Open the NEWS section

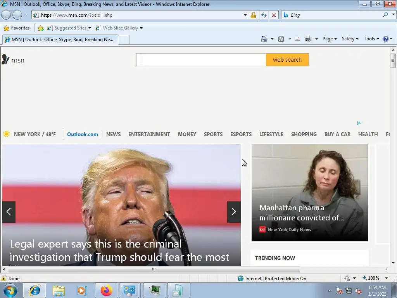tap(113, 134)
